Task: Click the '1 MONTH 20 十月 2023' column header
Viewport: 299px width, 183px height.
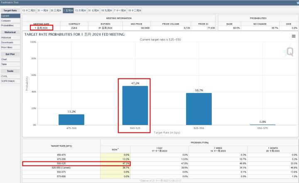Action: pos(273,149)
